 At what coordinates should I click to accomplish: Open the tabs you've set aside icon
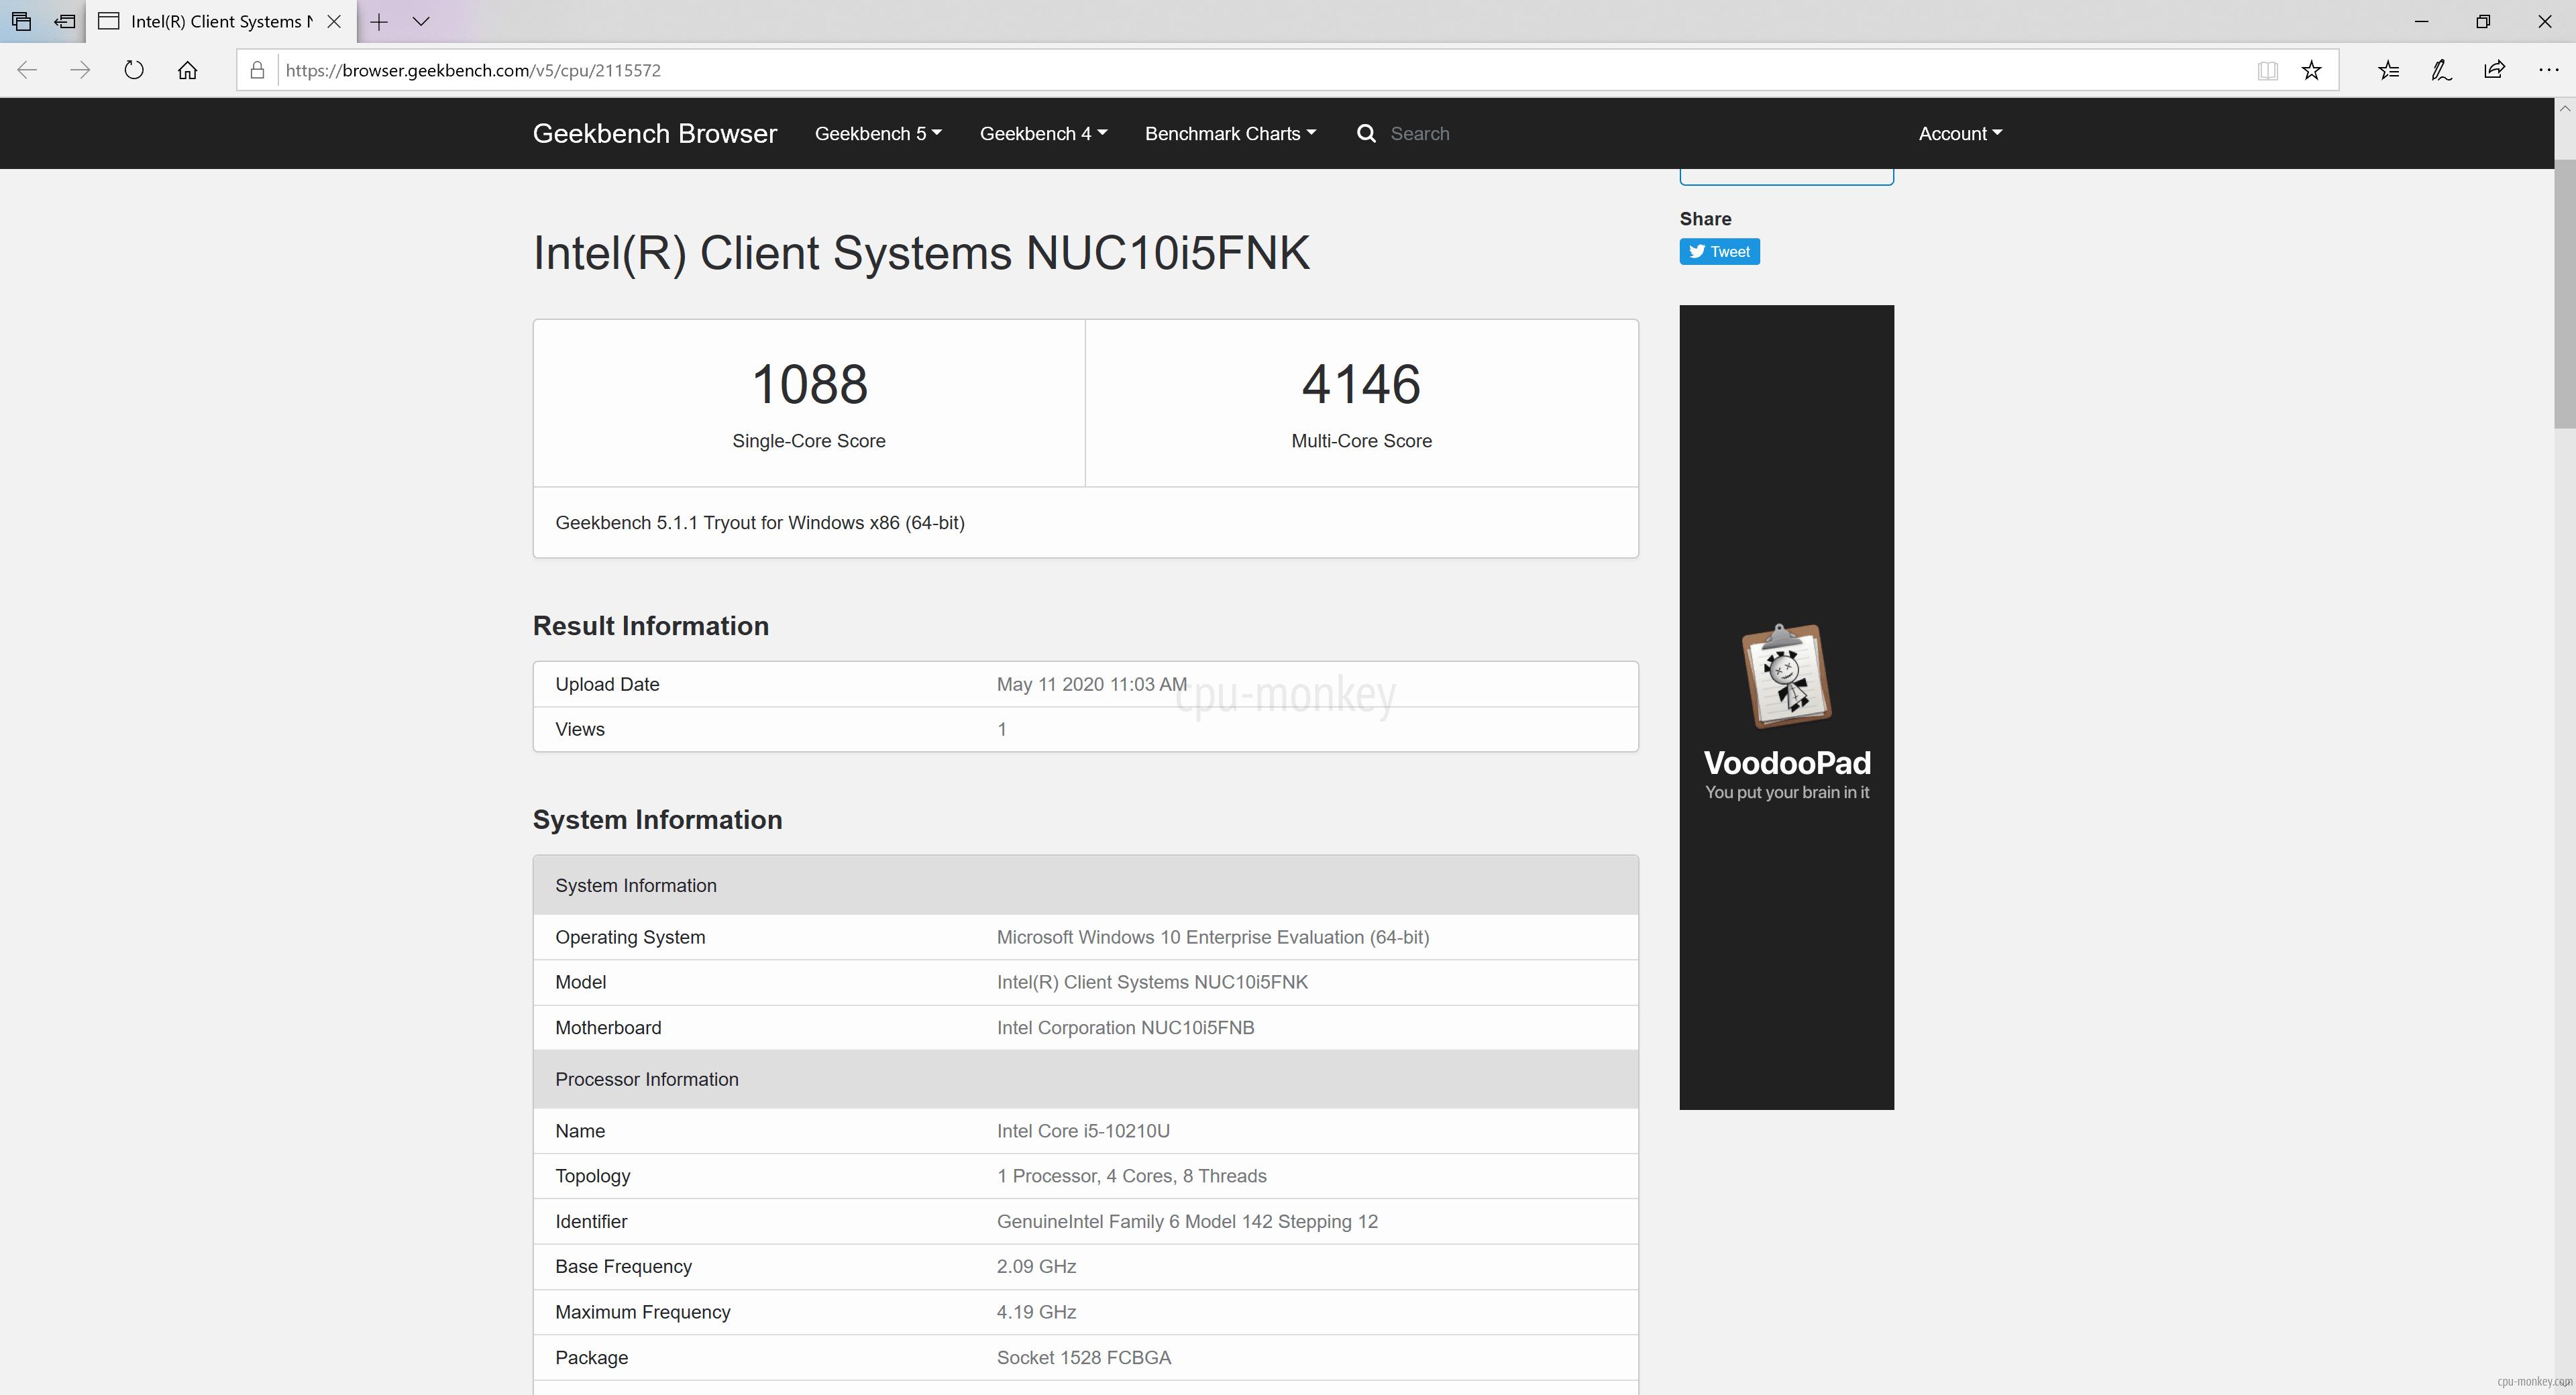click(21, 21)
